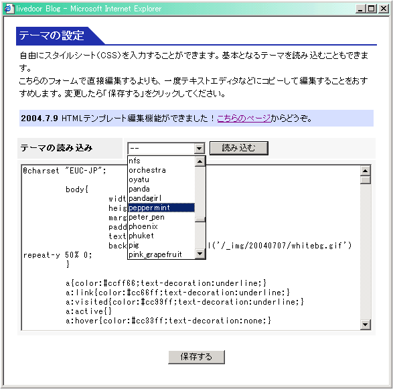Click CSS textarea scroll up arrow

click(x=365, y=171)
